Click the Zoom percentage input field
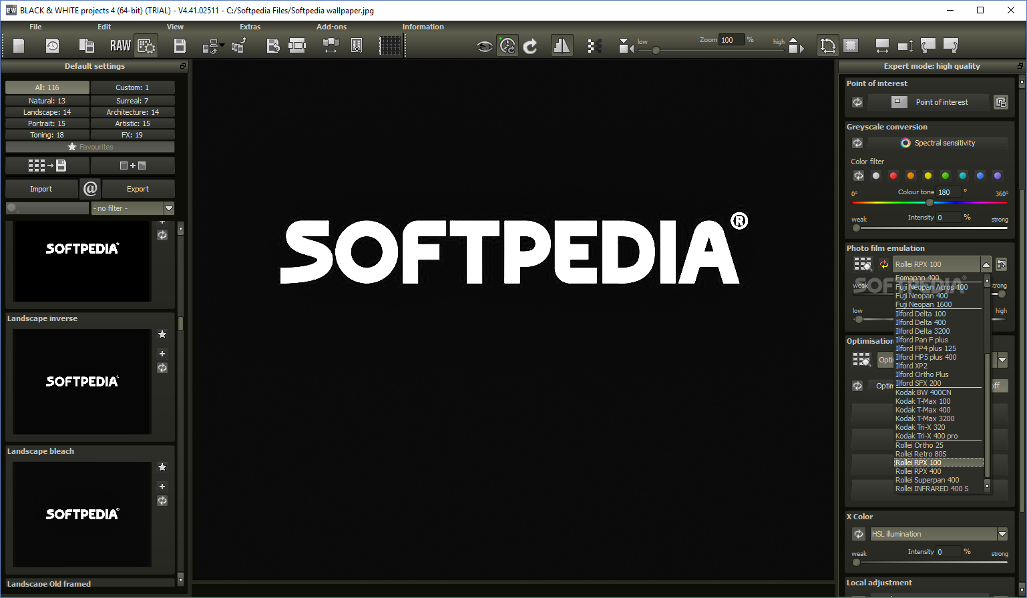The image size is (1027, 598). coord(731,40)
